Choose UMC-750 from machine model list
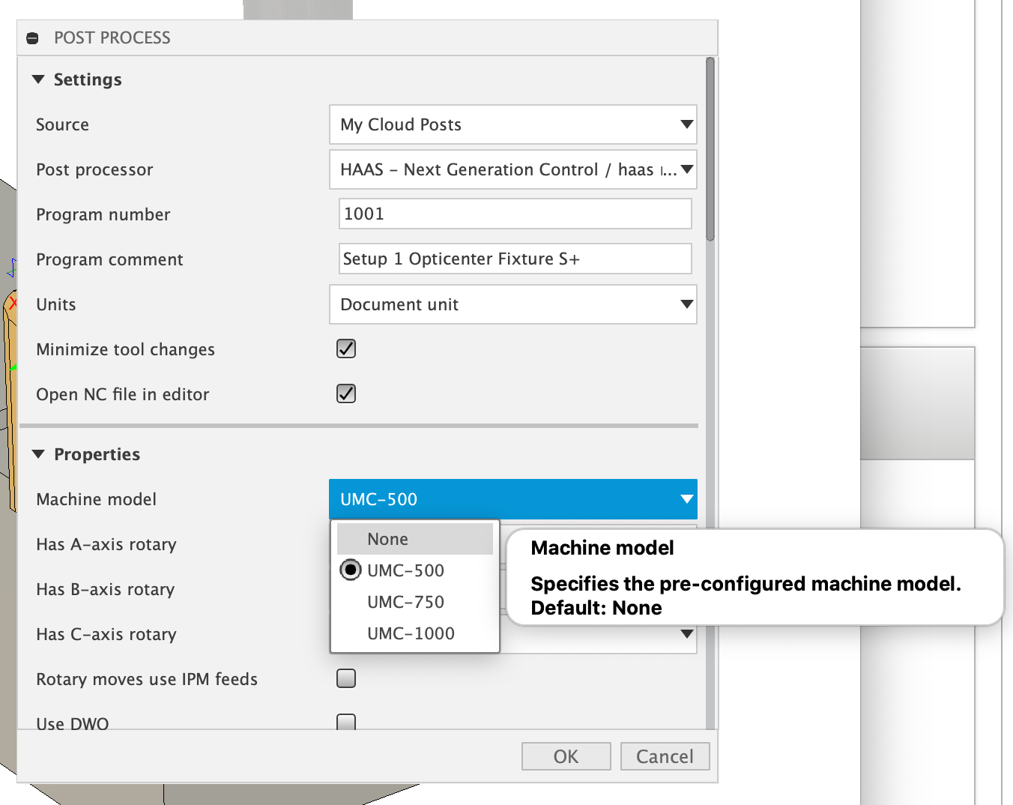The width and height of the screenshot is (1013, 805). tap(405, 601)
